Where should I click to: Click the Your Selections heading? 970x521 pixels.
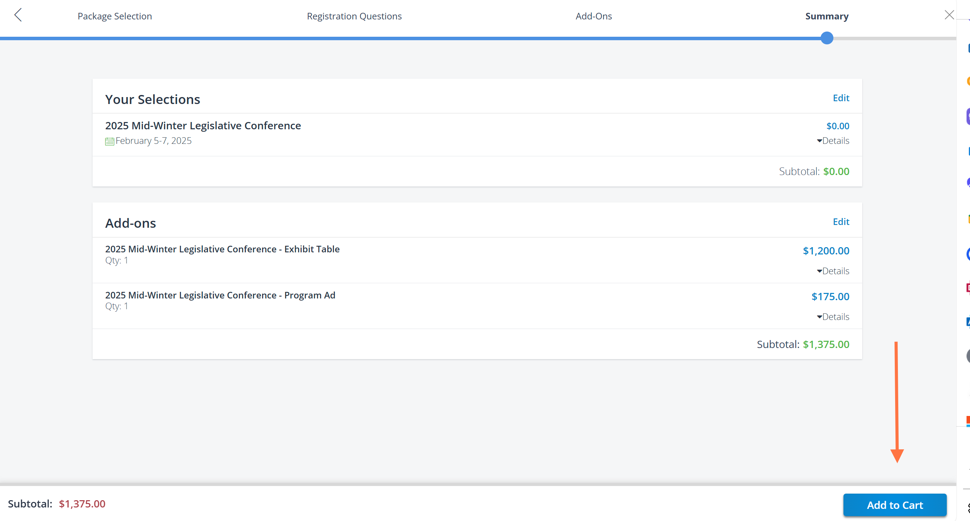(153, 99)
